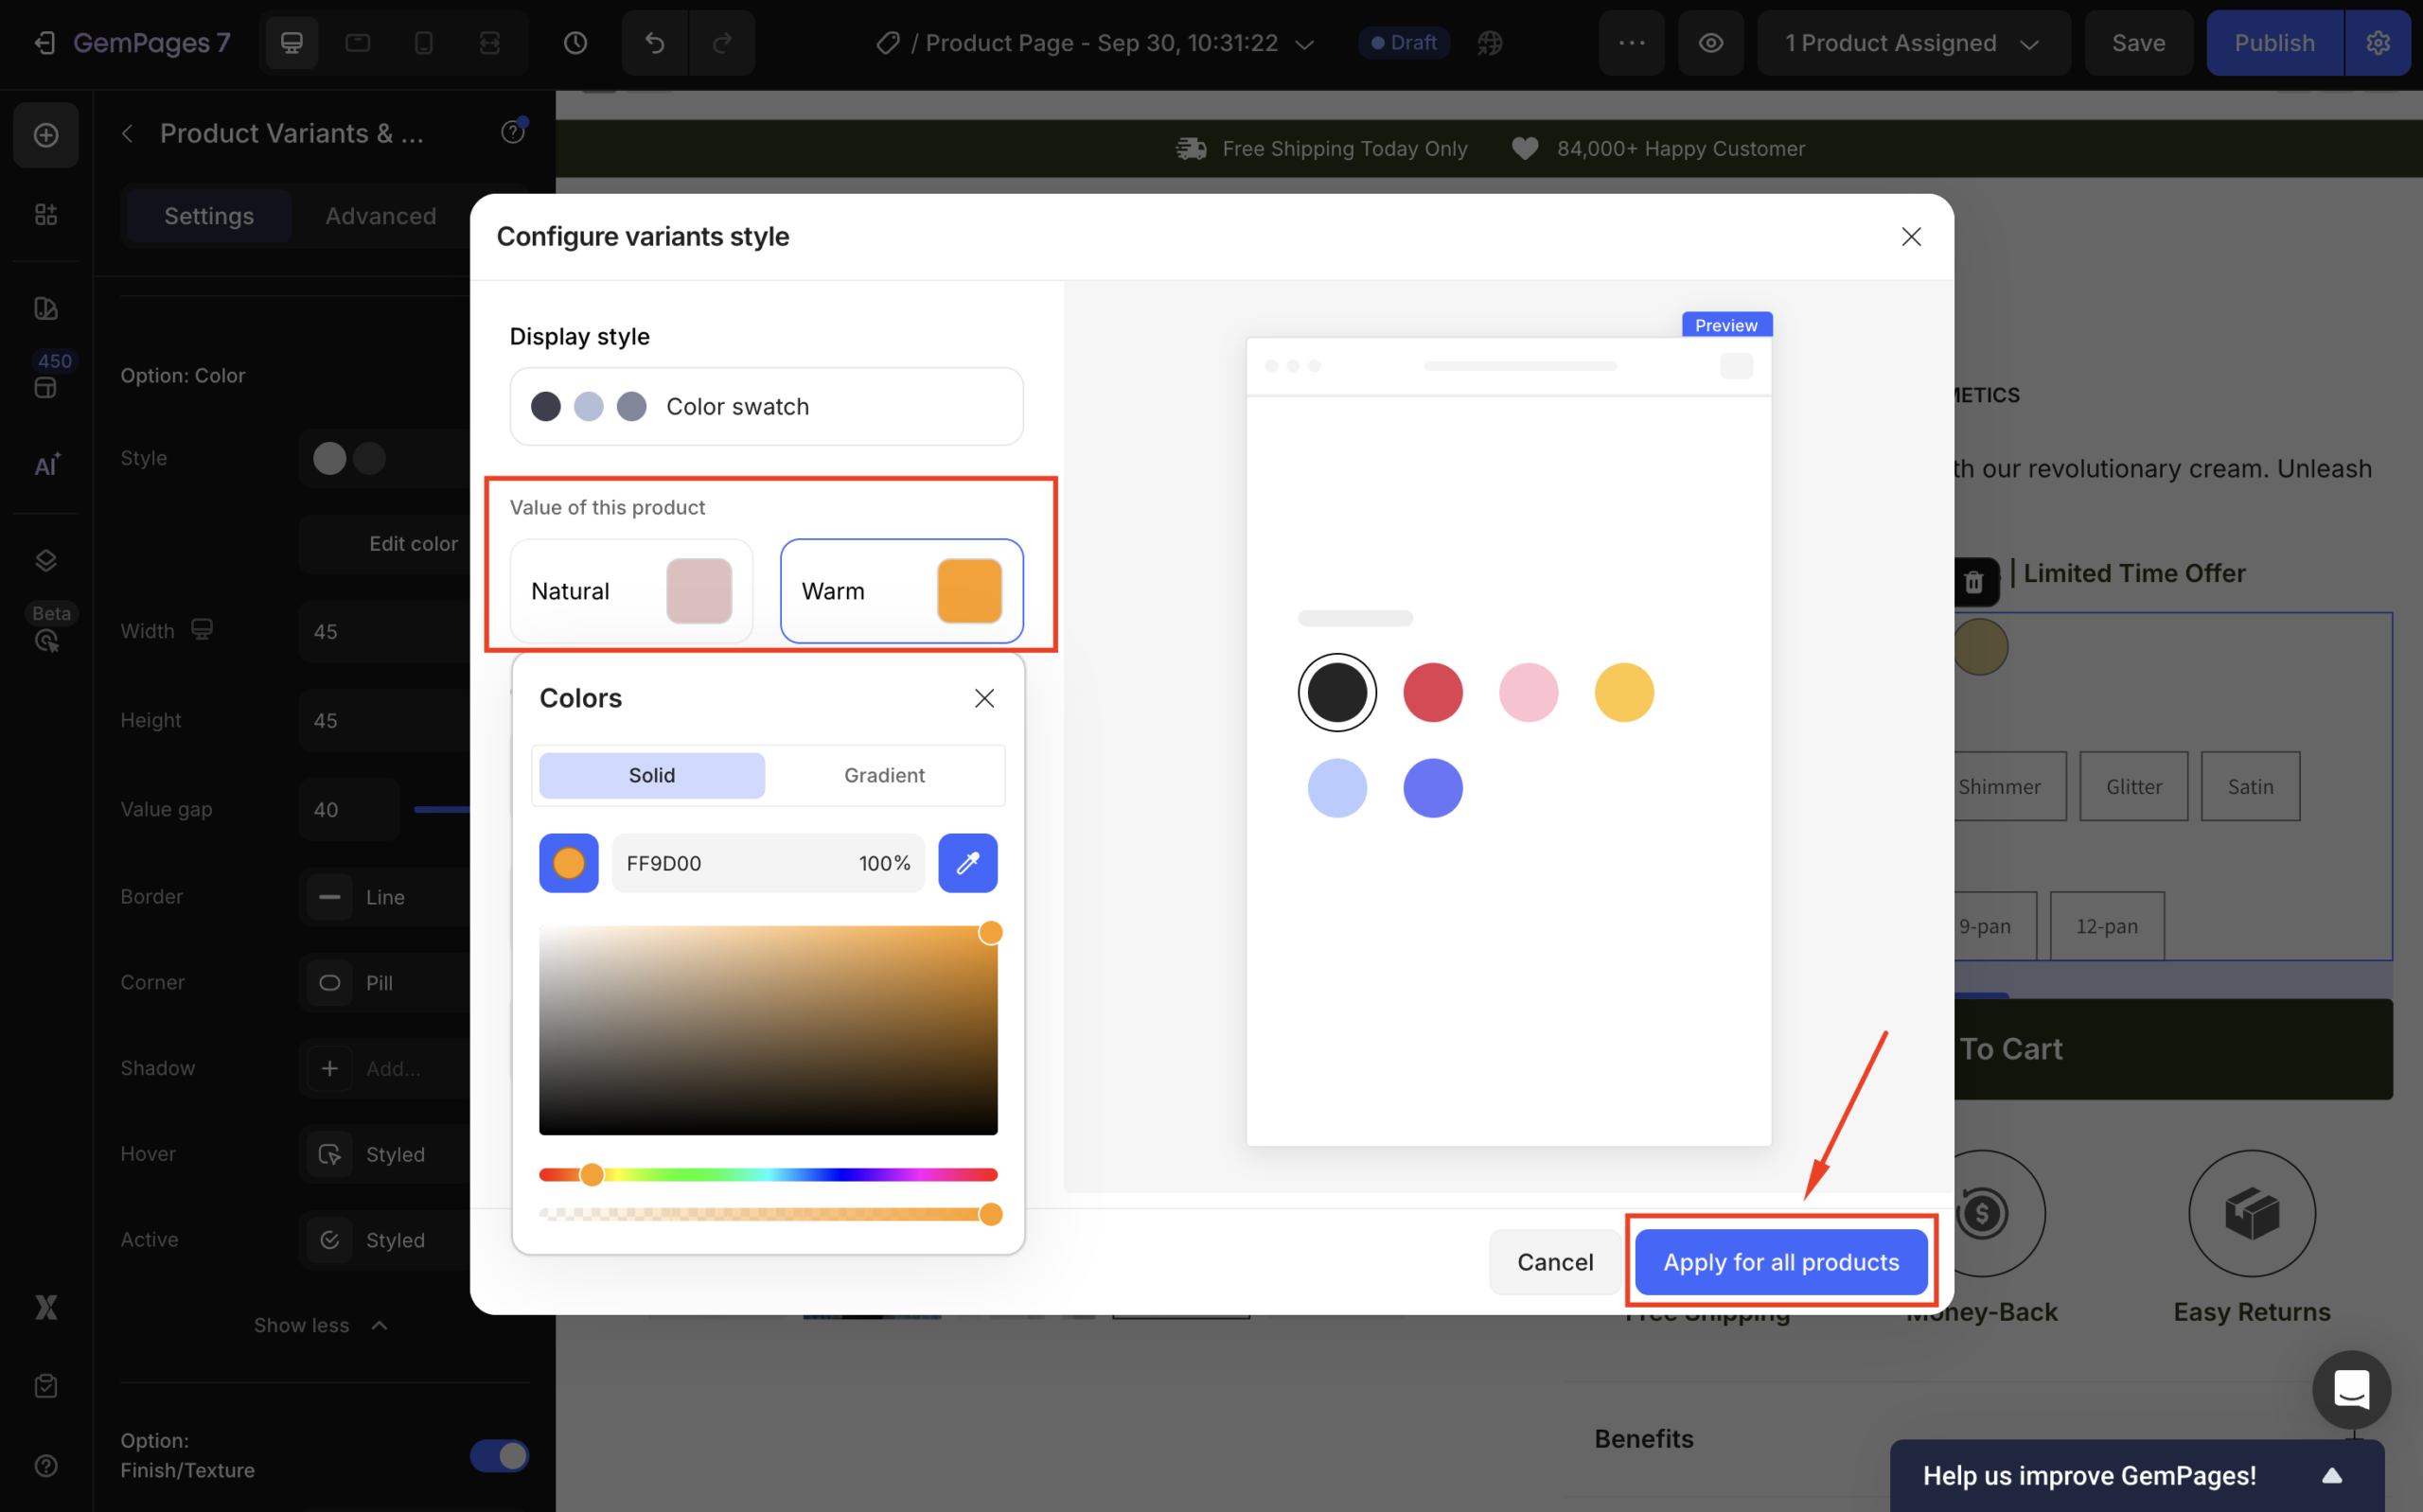Click Apply for all products button
Viewport: 2423px width, 1512px height.
point(1780,1262)
